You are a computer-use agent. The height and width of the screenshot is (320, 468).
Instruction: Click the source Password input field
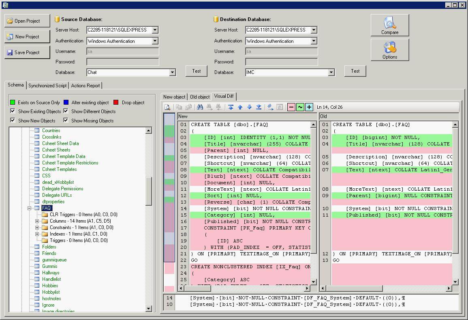(x=123, y=62)
